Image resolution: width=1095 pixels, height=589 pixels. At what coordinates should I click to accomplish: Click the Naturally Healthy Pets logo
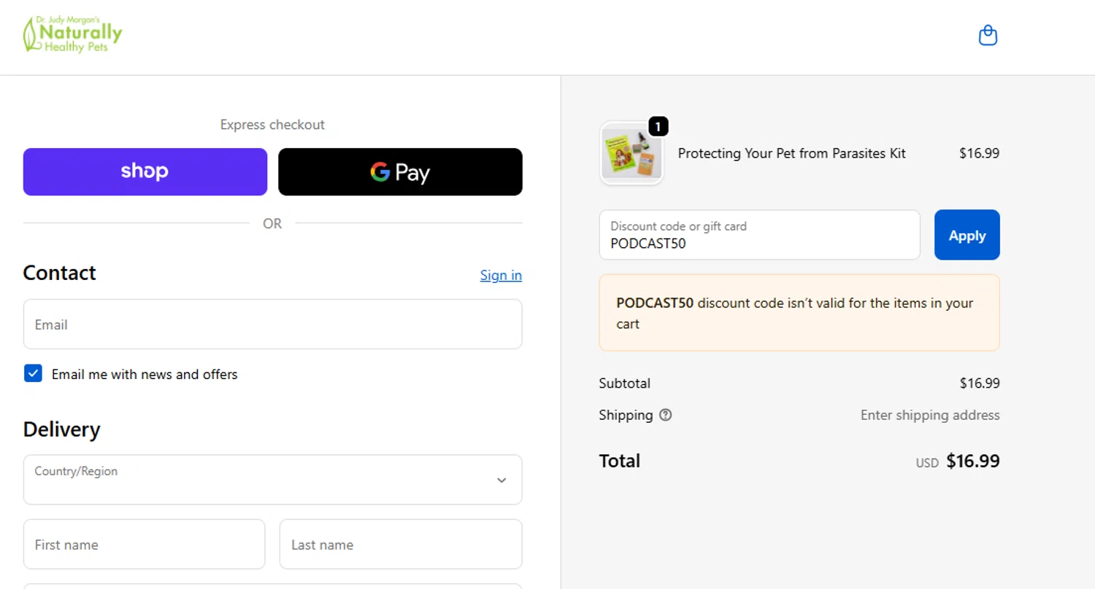(x=72, y=35)
